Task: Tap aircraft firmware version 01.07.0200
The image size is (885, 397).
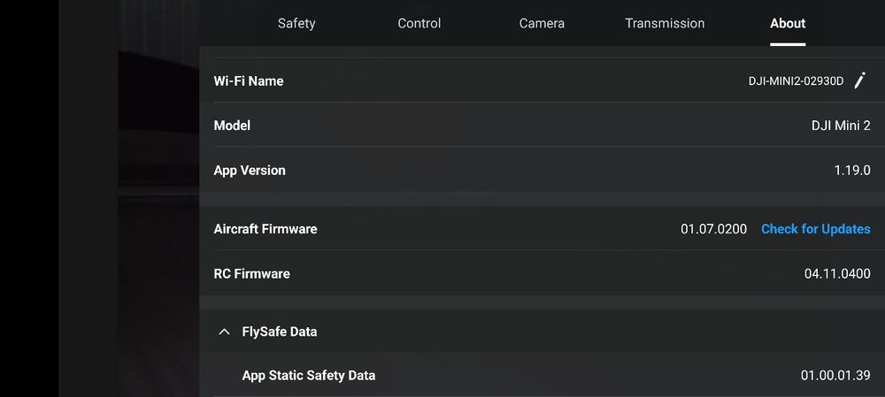Action: (713, 229)
